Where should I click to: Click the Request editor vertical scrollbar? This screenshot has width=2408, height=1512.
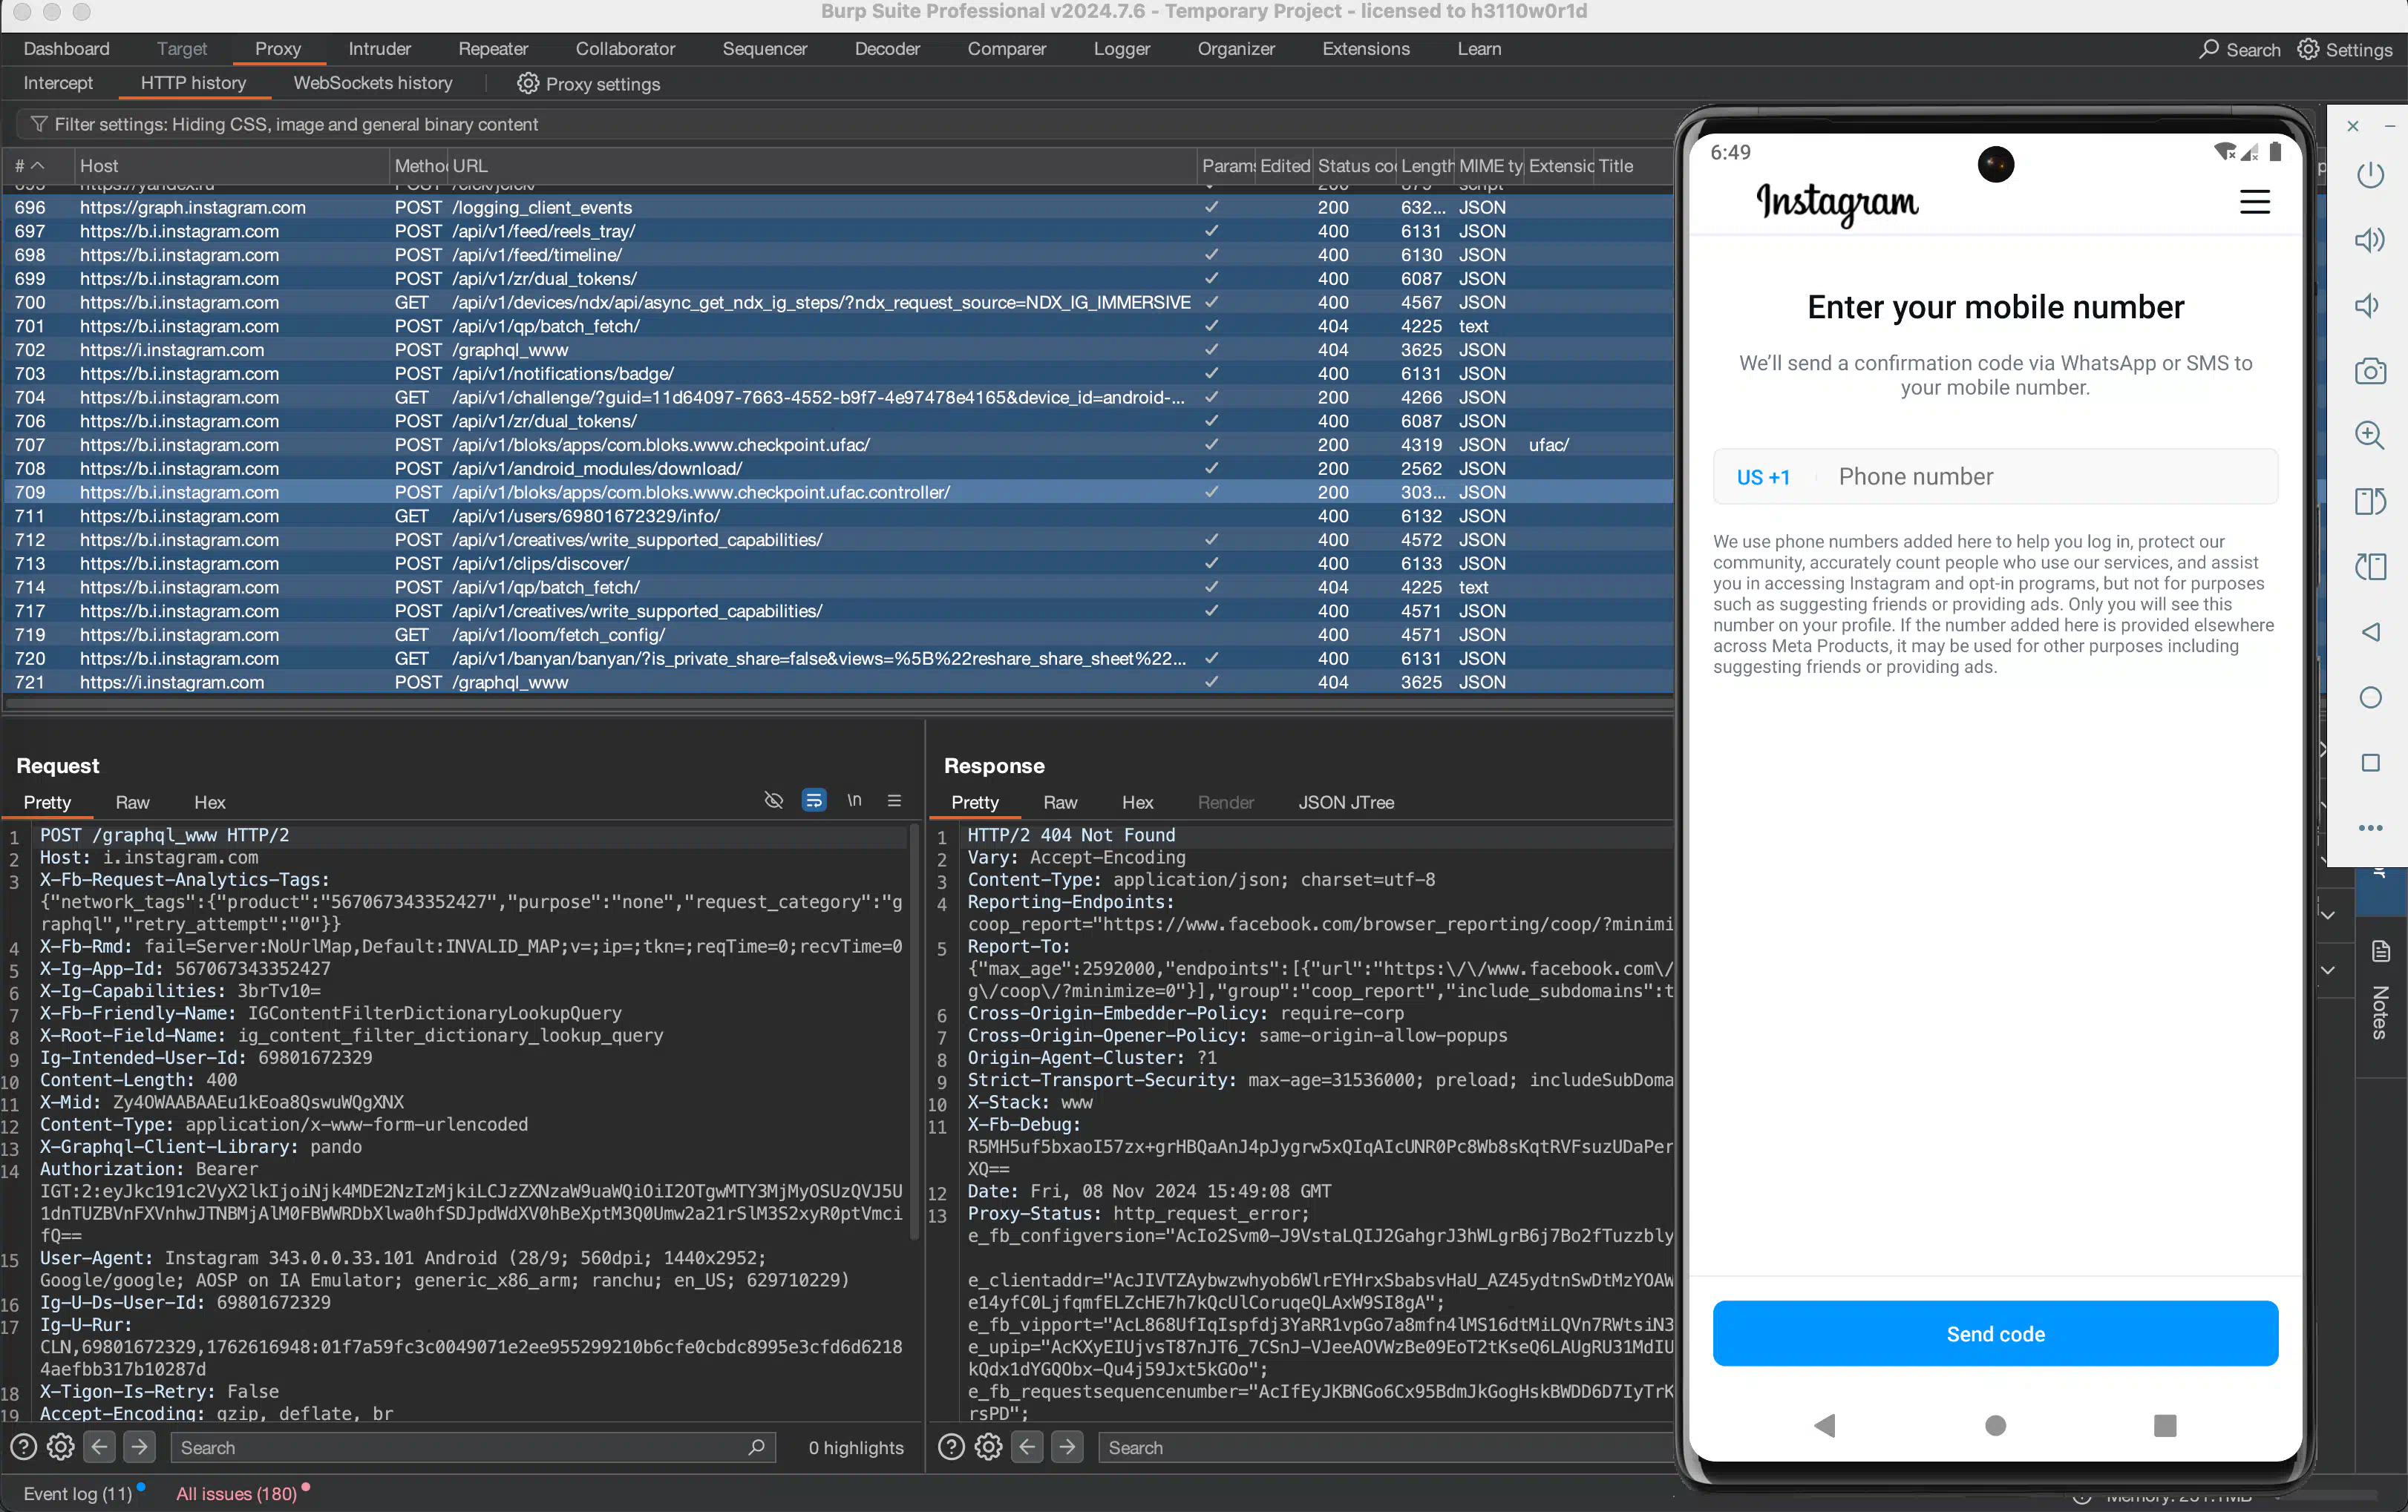tap(914, 1032)
